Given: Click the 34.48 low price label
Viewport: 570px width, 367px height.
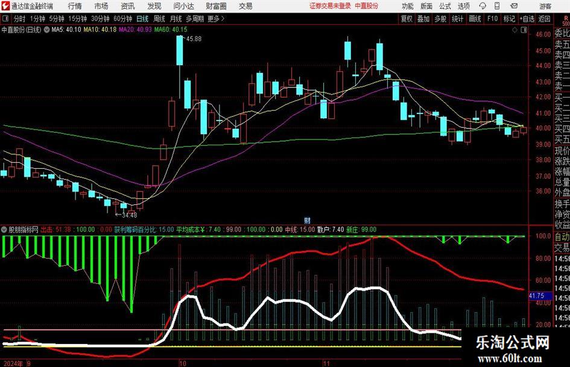Looking at the screenshot, I should 130,215.
